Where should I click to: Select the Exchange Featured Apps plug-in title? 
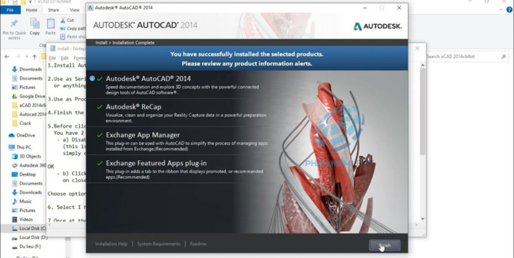(x=156, y=163)
